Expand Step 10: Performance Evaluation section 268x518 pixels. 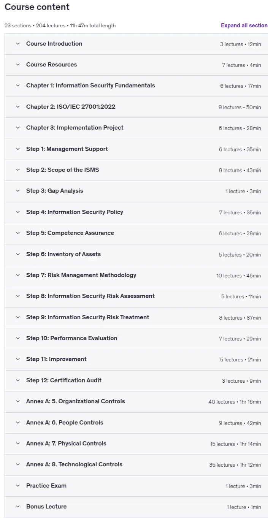tap(136, 338)
